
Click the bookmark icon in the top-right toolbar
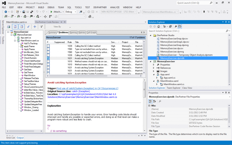pyautogui.click(x=204, y=12)
